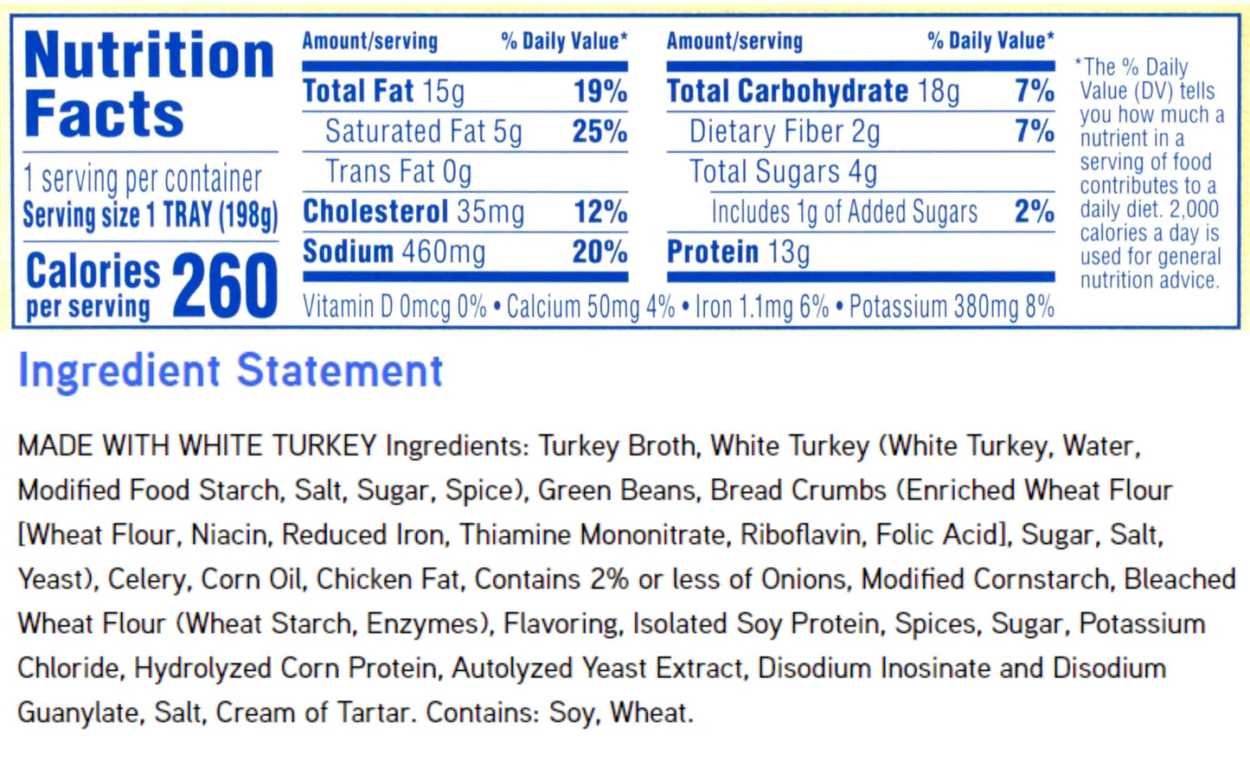Click the Calcium 50mg 4% entry
The width and height of the screenshot is (1250, 760).
click(x=590, y=307)
